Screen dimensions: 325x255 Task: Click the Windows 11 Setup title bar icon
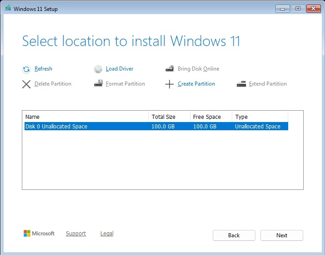tap(8, 8)
